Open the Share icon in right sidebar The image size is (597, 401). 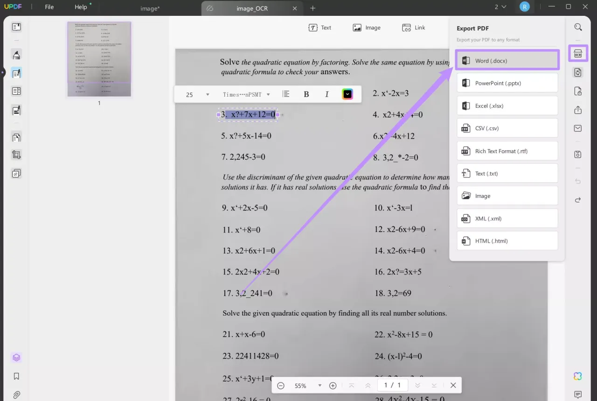(577, 110)
